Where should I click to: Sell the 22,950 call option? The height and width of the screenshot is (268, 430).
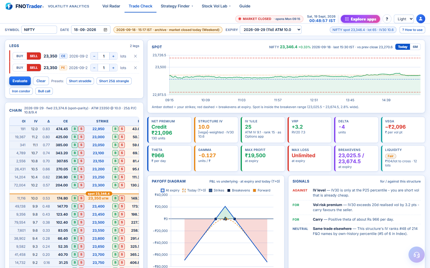(81, 129)
